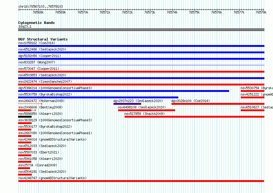Click the thin blue line for nsv833287
Image resolution: width=273 pixels, height=193 pixels.
click(141, 65)
